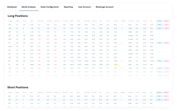Screen dimensions: 177x111
Task: Stop the ACN long position
Action: pyautogui.click(x=160, y=25)
